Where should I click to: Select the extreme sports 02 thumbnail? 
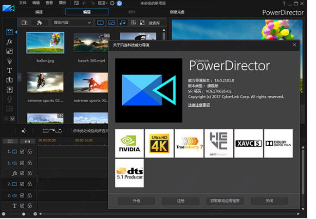45,83
